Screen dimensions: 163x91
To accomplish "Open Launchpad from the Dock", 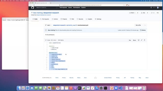I will tap(23, 88).
